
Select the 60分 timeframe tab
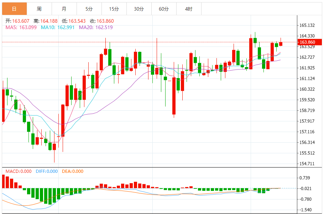pos(164,9)
